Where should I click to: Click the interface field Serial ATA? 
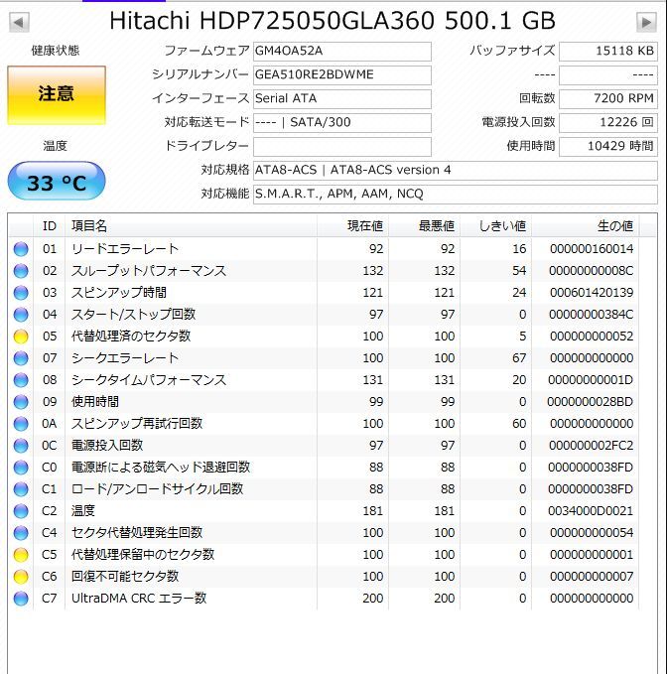coord(342,99)
